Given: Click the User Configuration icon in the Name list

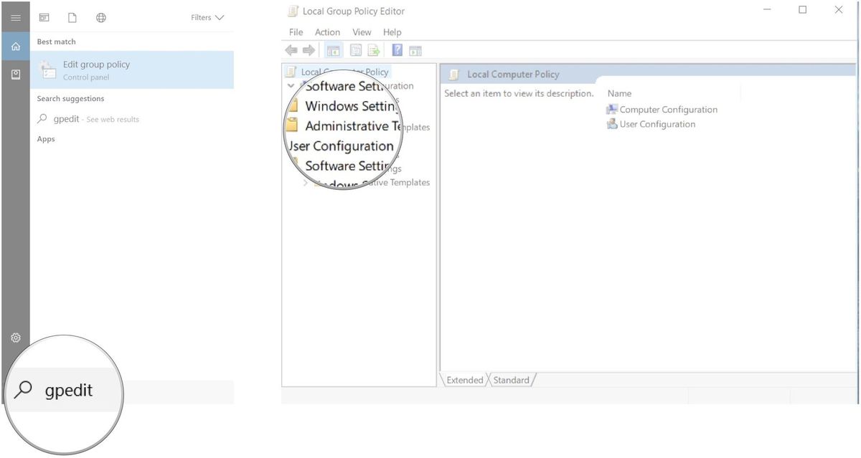Looking at the screenshot, I should (x=612, y=124).
